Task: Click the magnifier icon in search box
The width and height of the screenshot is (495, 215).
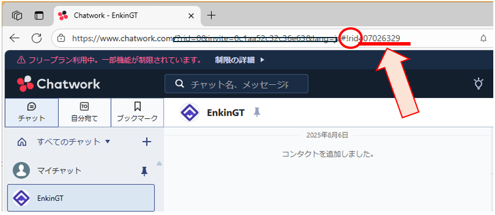Action: (179, 84)
